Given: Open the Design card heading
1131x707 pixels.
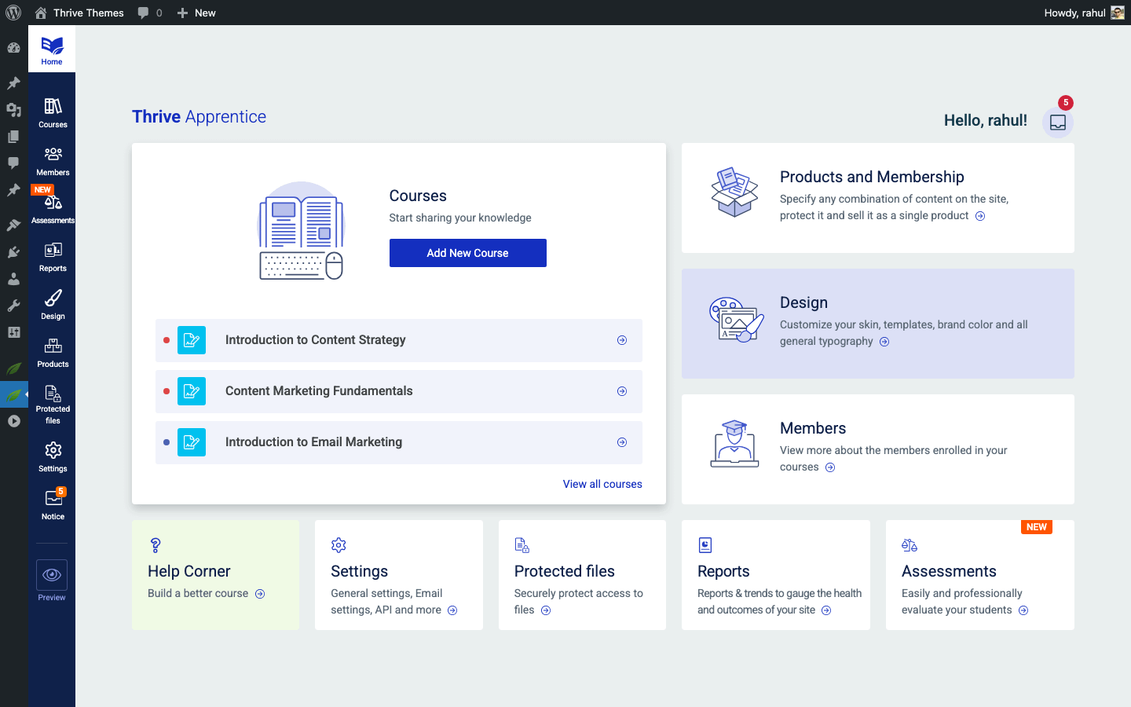Looking at the screenshot, I should 803,302.
